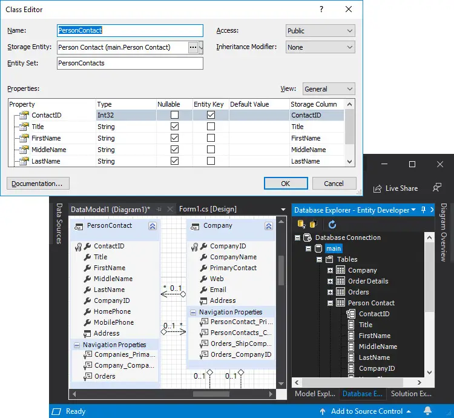This screenshot has width=454, height=418.
Task: Click the notifications bell in status bar
Action: point(427,411)
